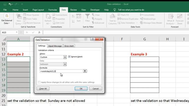Click Clear filter option

pyautogui.click(x=96, y=15)
